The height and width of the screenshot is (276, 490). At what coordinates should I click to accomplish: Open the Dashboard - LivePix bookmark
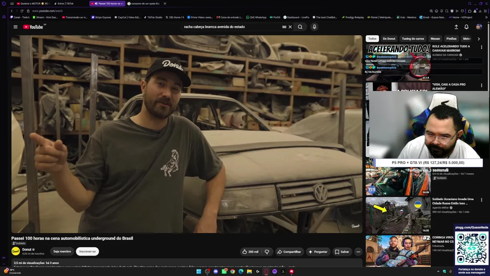pyautogui.click(x=296, y=17)
